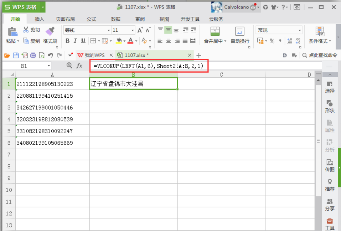Add a new document tab
This screenshot has height=231, width=341.
pyautogui.click(x=199, y=56)
